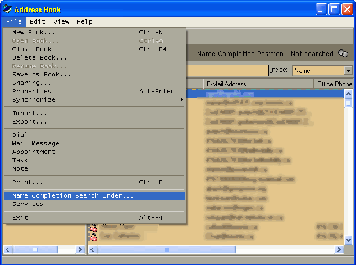Open the Help menu

[85, 21]
